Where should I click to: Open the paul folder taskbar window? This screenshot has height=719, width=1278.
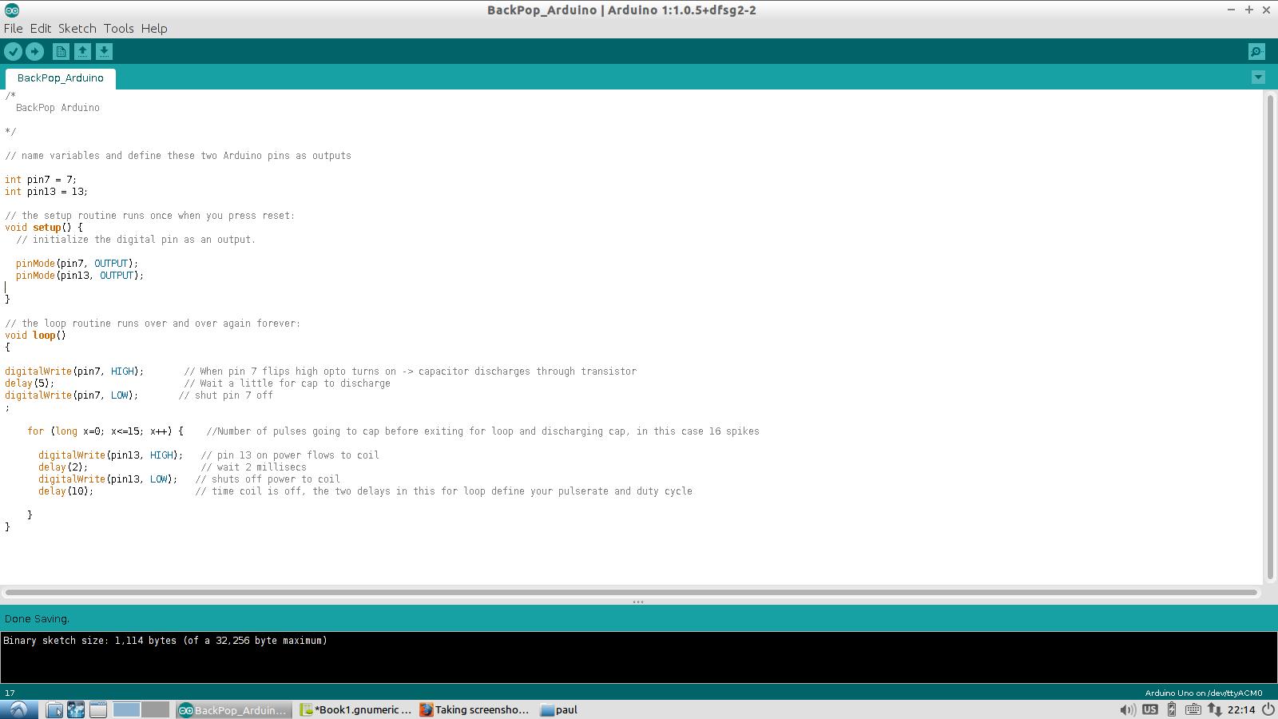[x=559, y=709]
